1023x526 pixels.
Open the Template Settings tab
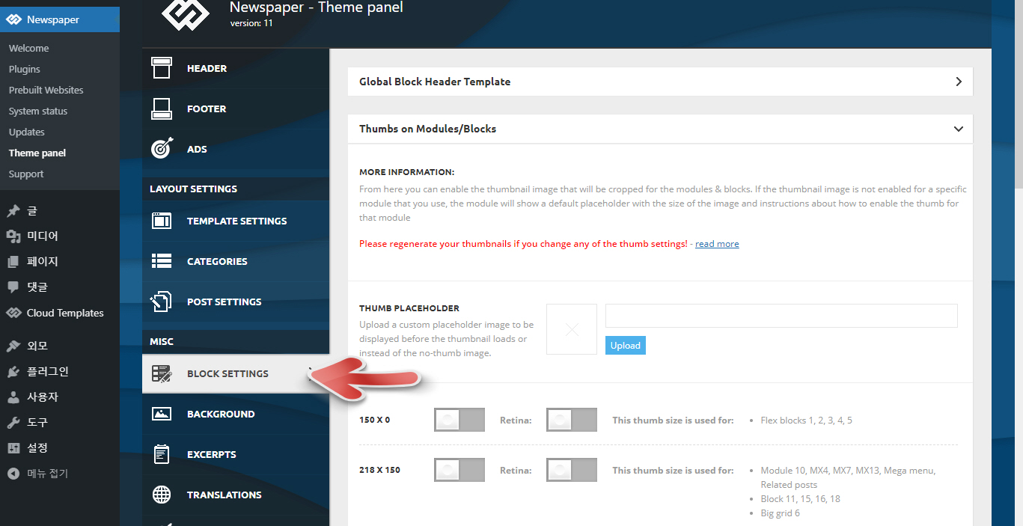236,221
